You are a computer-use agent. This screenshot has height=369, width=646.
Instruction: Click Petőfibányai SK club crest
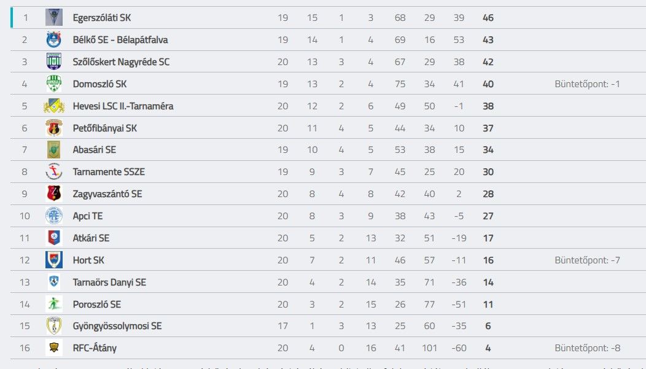[x=54, y=128]
